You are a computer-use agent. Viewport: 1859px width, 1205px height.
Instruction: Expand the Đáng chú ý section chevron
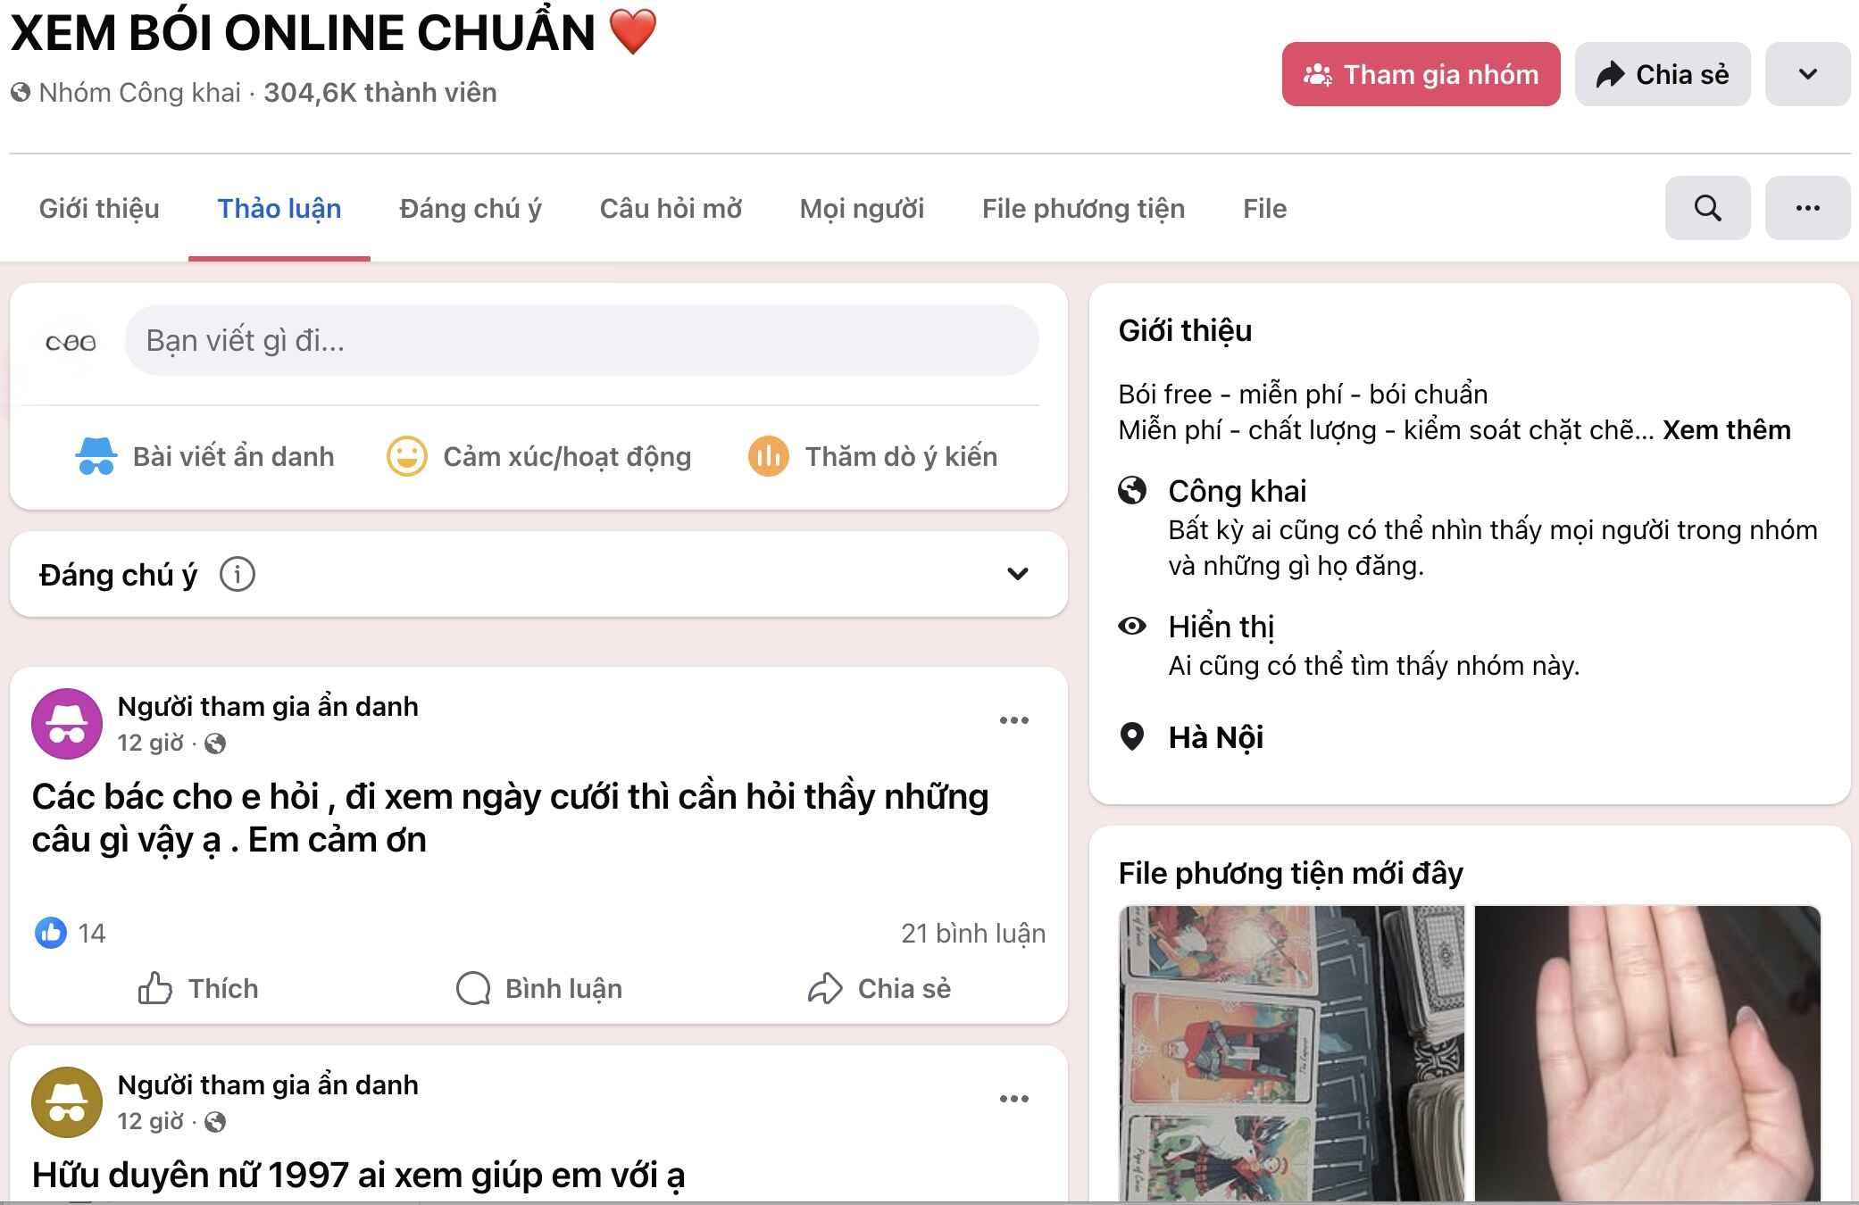coord(1018,574)
